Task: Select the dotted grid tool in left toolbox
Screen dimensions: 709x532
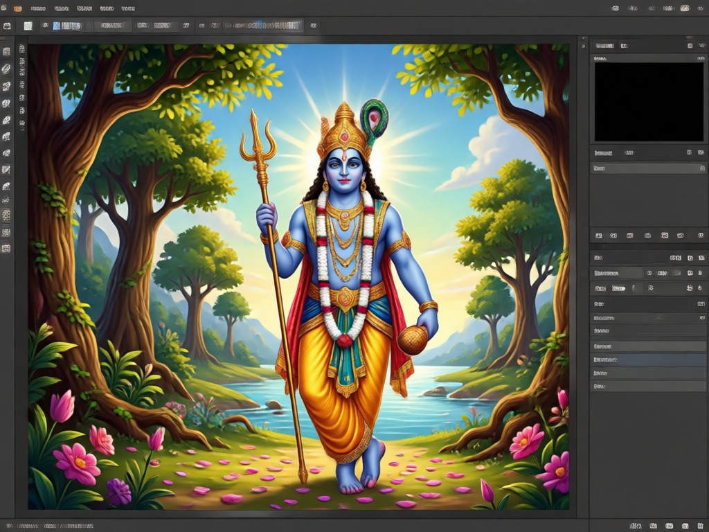Action: (x=6, y=215)
